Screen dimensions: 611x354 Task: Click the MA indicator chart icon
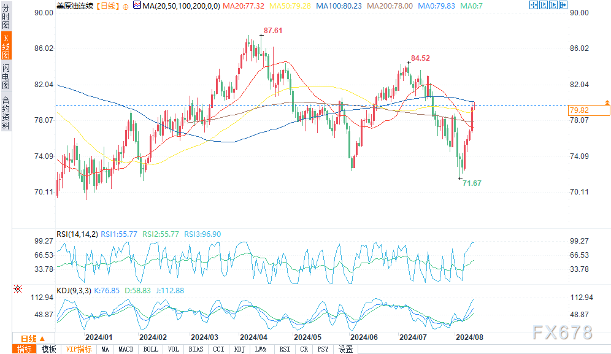(137, 5)
